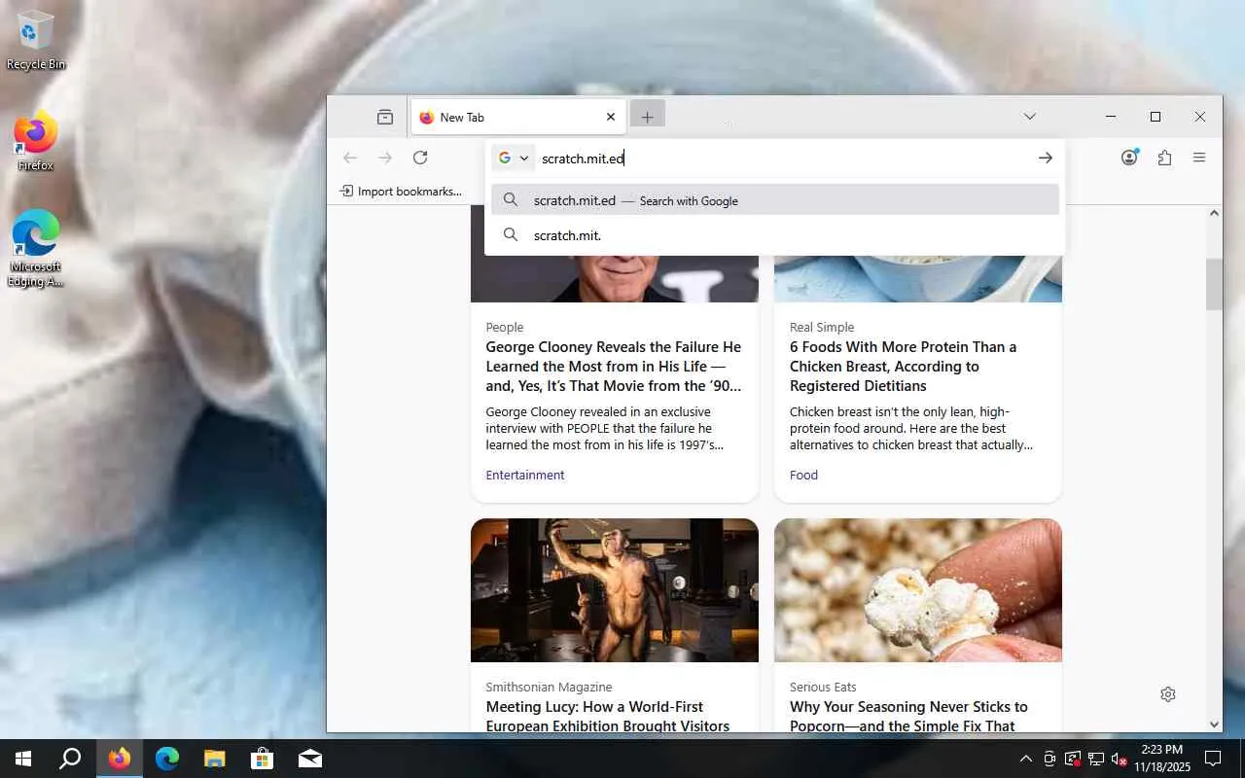
Task: Click the page vertical scrollbar thumb
Action: click(x=1214, y=284)
